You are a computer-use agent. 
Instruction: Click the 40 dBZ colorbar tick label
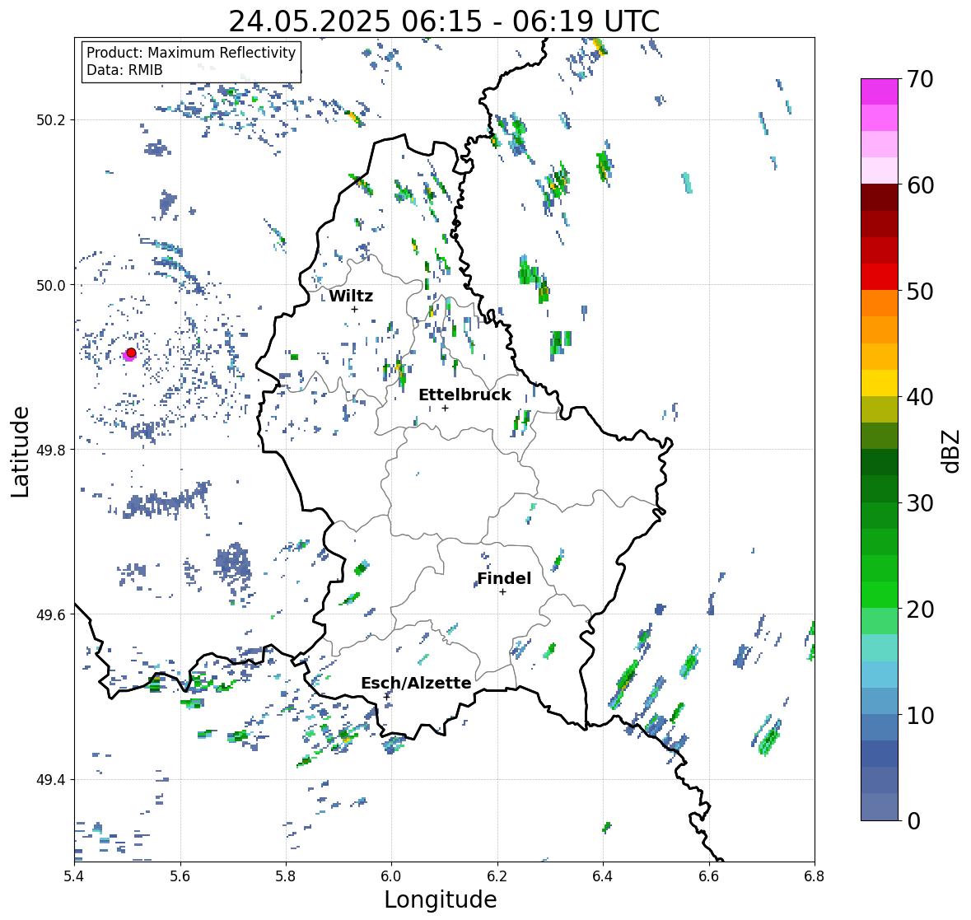pyautogui.click(x=920, y=398)
